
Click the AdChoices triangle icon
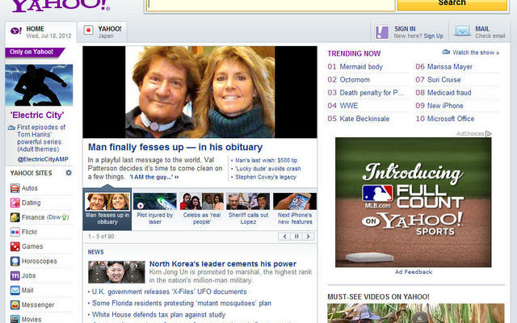488,133
